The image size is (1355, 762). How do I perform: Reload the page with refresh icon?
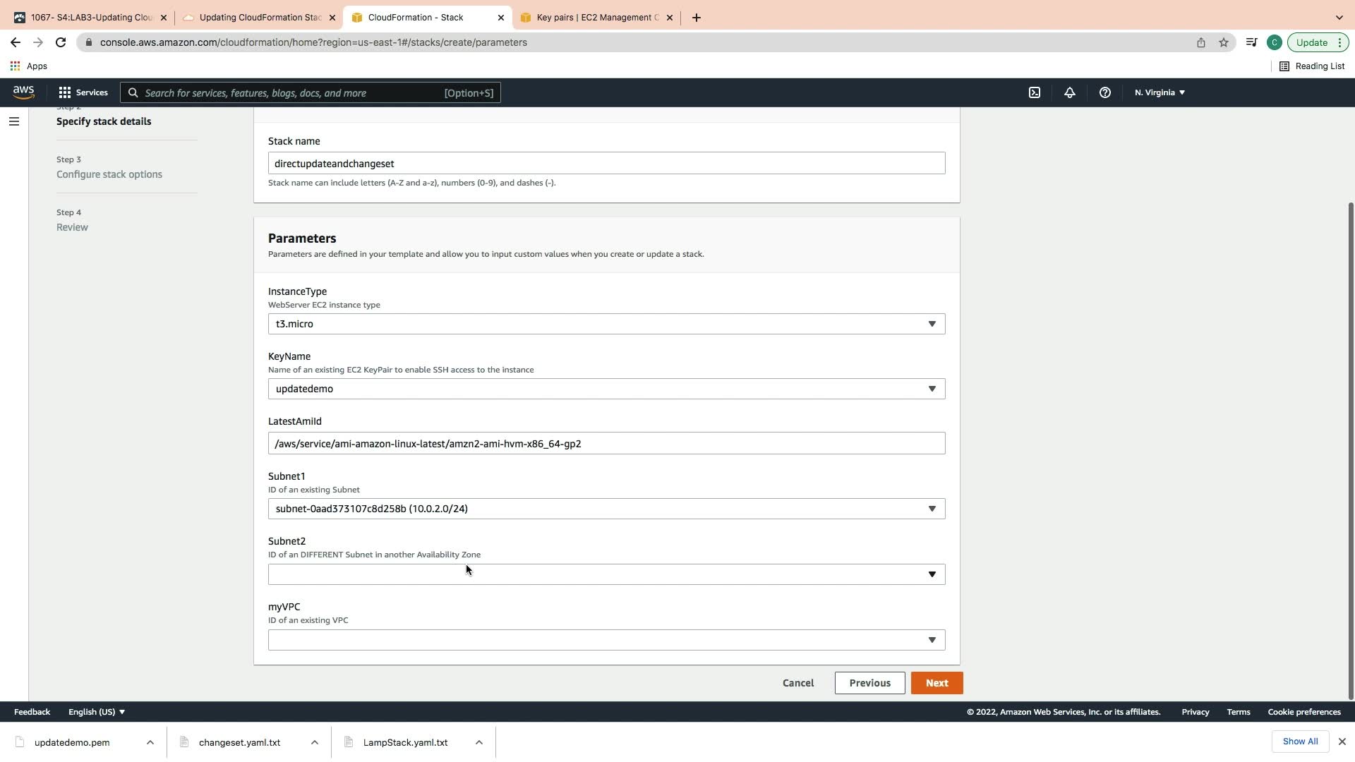(x=61, y=42)
